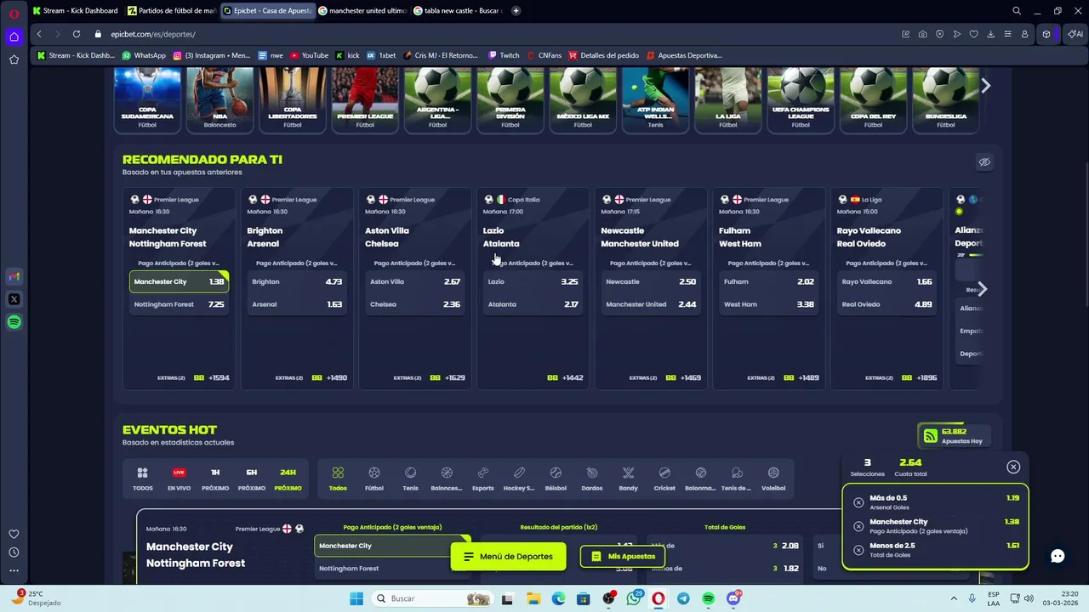Switch to TODOS time filter
The image size is (1089, 612).
pos(143,478)
